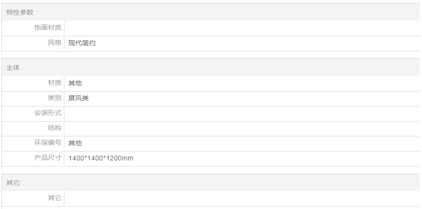The image size is (422, 209).
Task: Click the 风格 row label
Action: [x=55, y=43]
